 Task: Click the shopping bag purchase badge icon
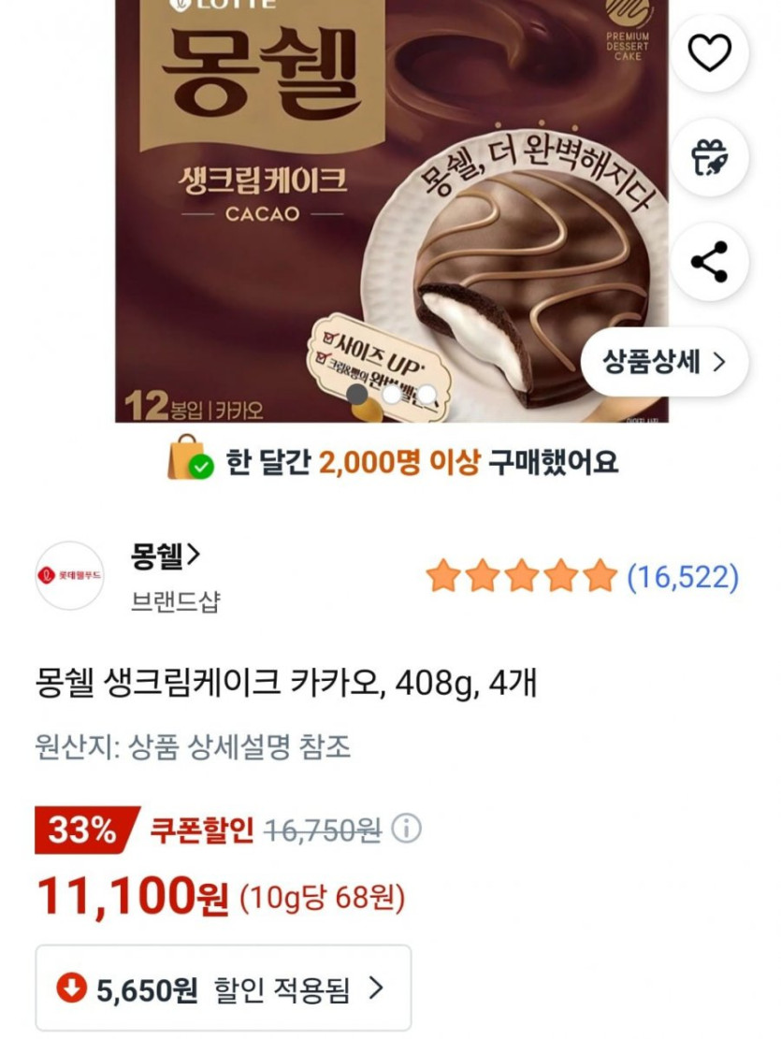(190, 458)
